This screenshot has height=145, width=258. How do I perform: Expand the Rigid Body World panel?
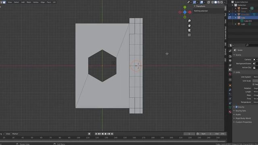(234, 118)
